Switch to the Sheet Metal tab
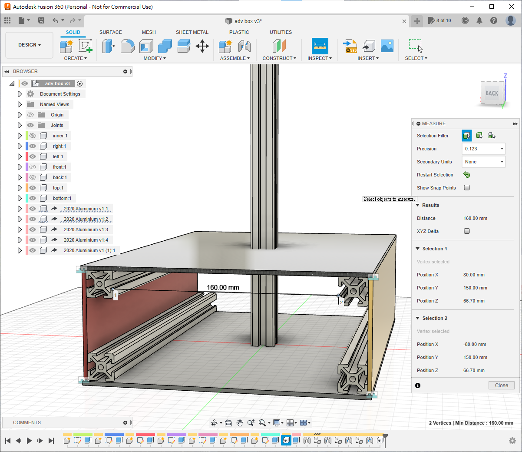 (x=192, y=32)
